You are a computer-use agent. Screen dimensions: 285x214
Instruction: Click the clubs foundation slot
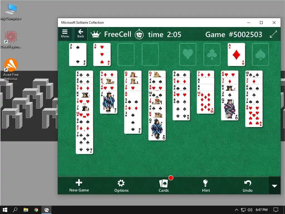coord(212,54)
